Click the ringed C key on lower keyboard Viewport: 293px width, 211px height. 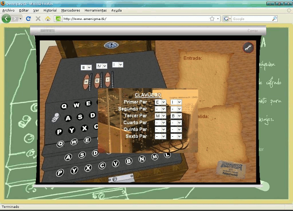click(x=102, y=166)
